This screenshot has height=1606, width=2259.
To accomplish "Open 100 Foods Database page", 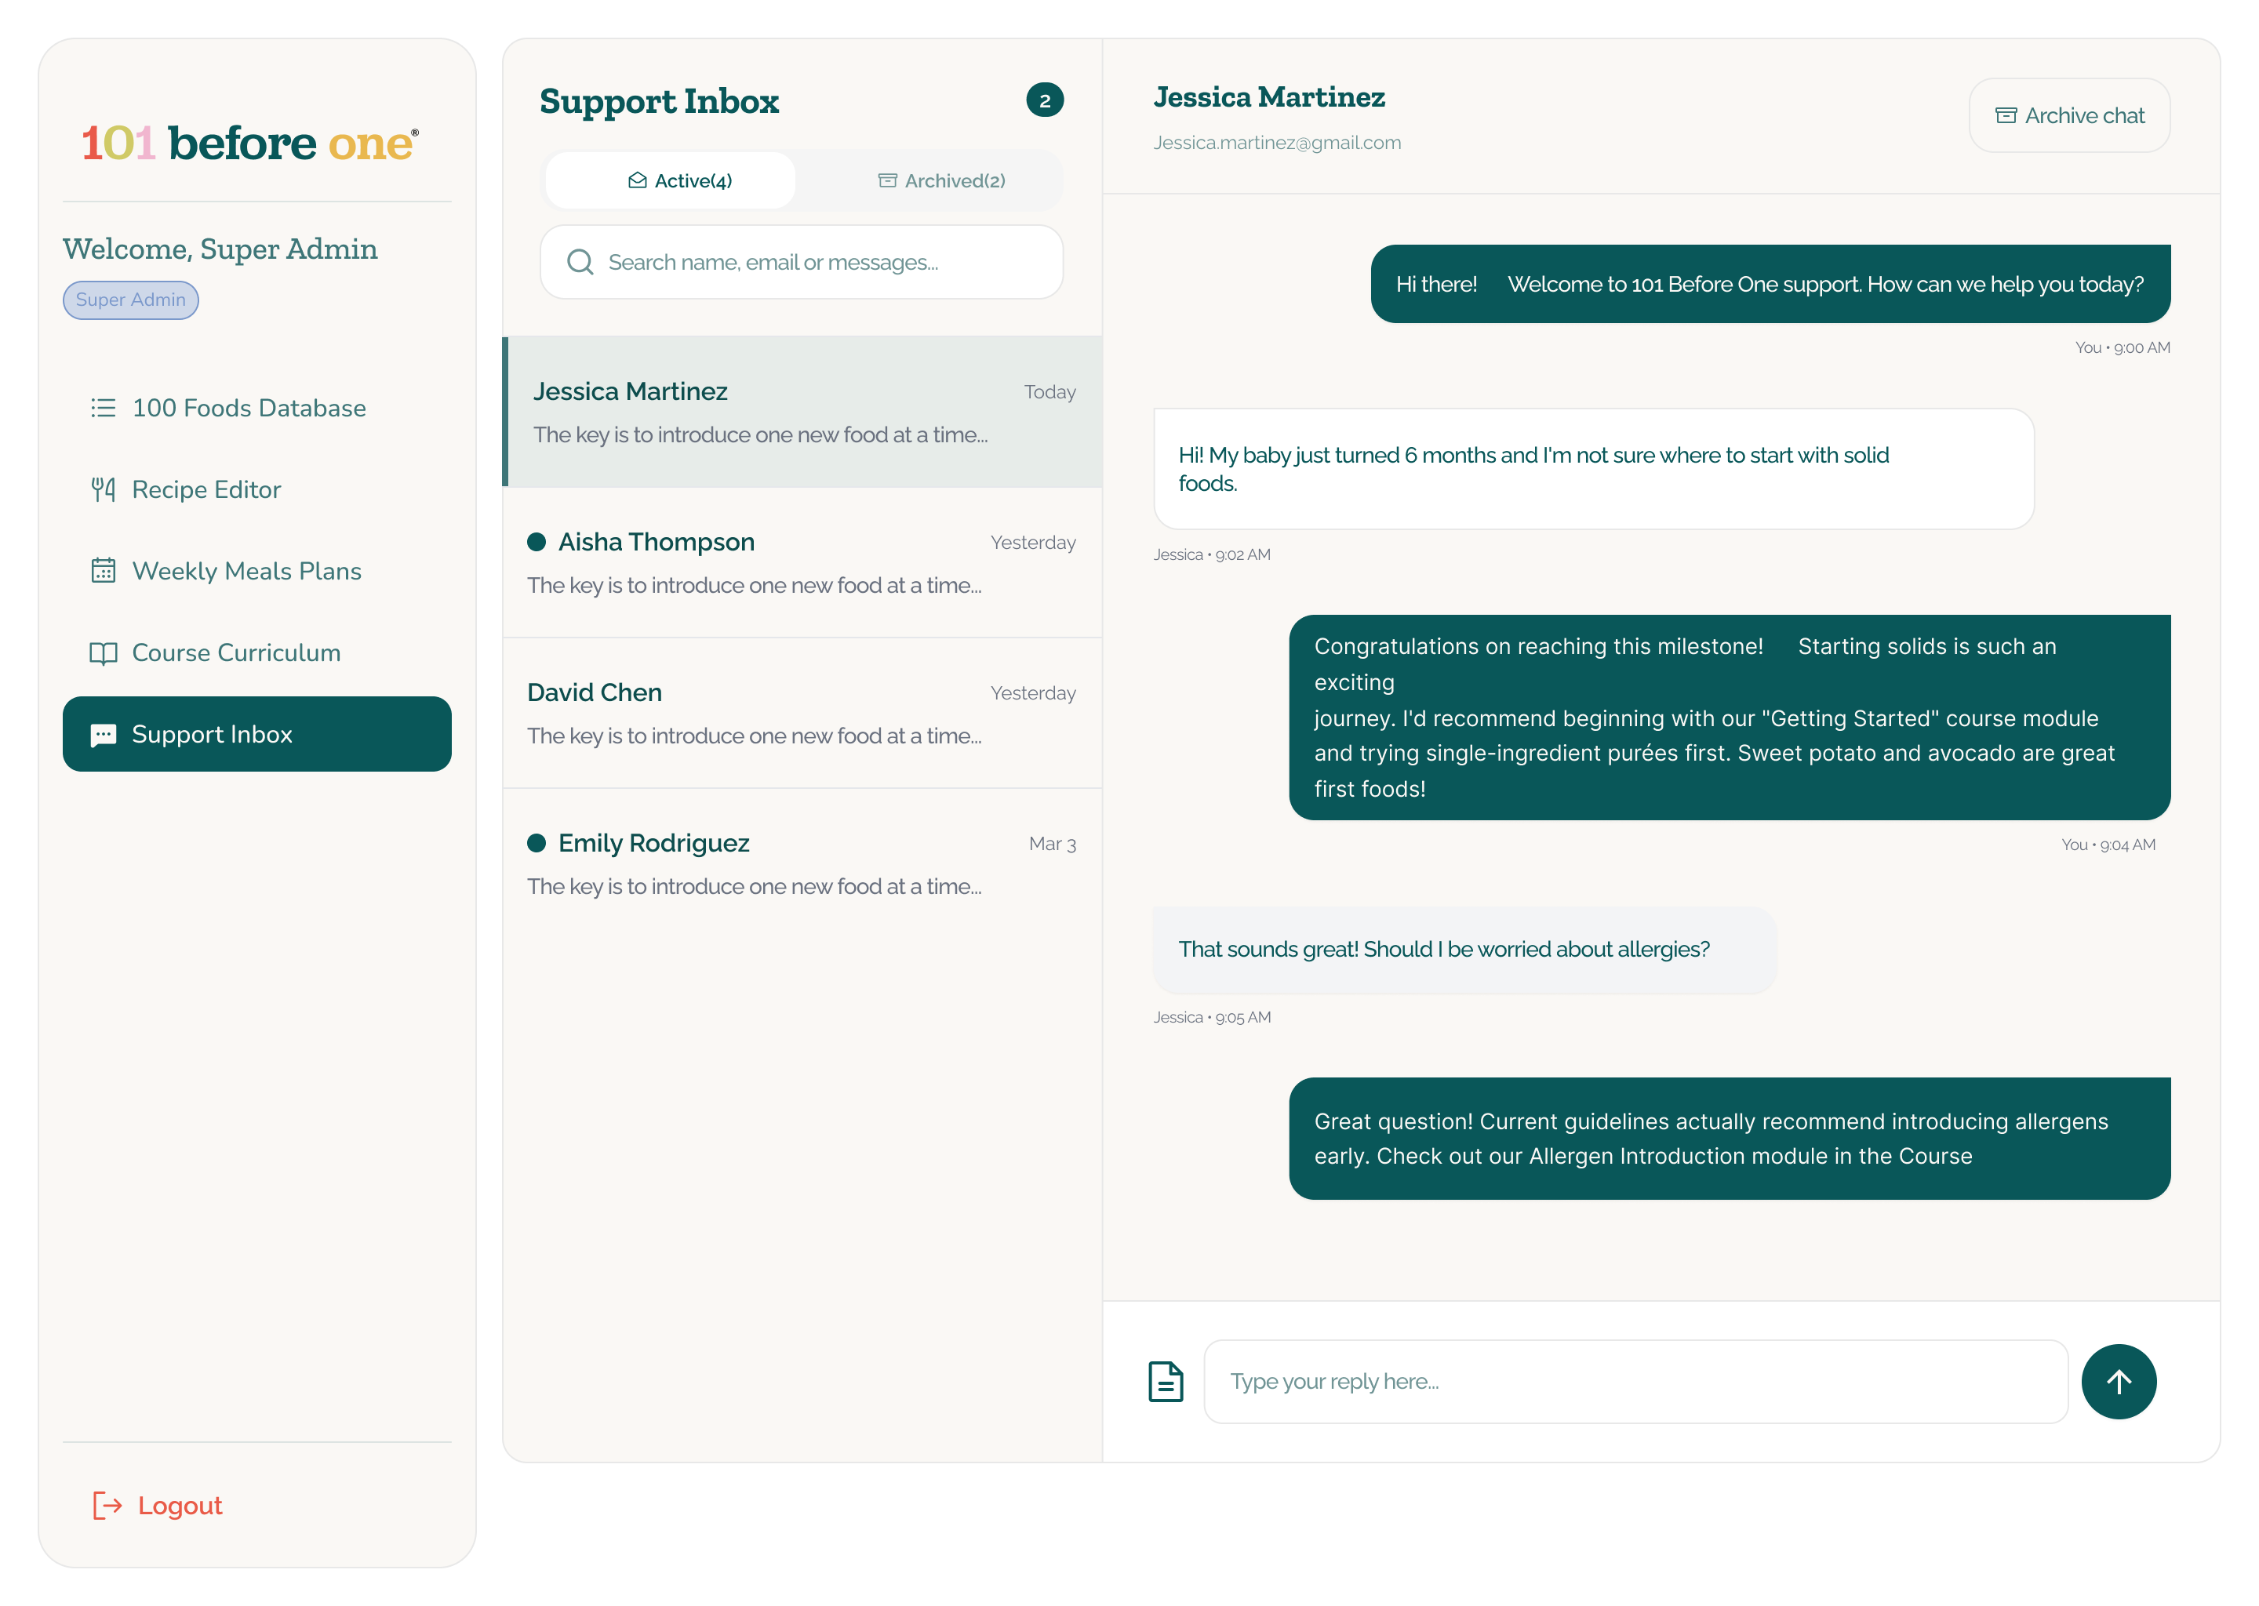I will [x=257, y=409].
